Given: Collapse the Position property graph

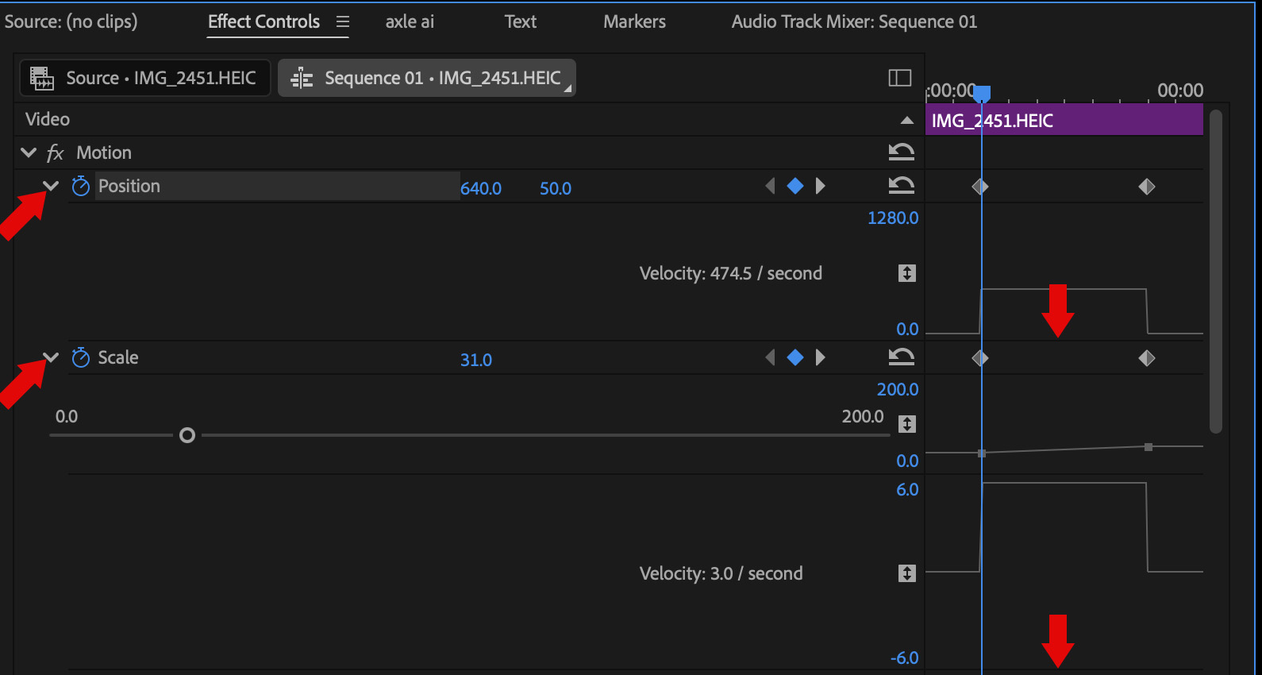Looking at the screenshot, I should click(x=51, y=186).
